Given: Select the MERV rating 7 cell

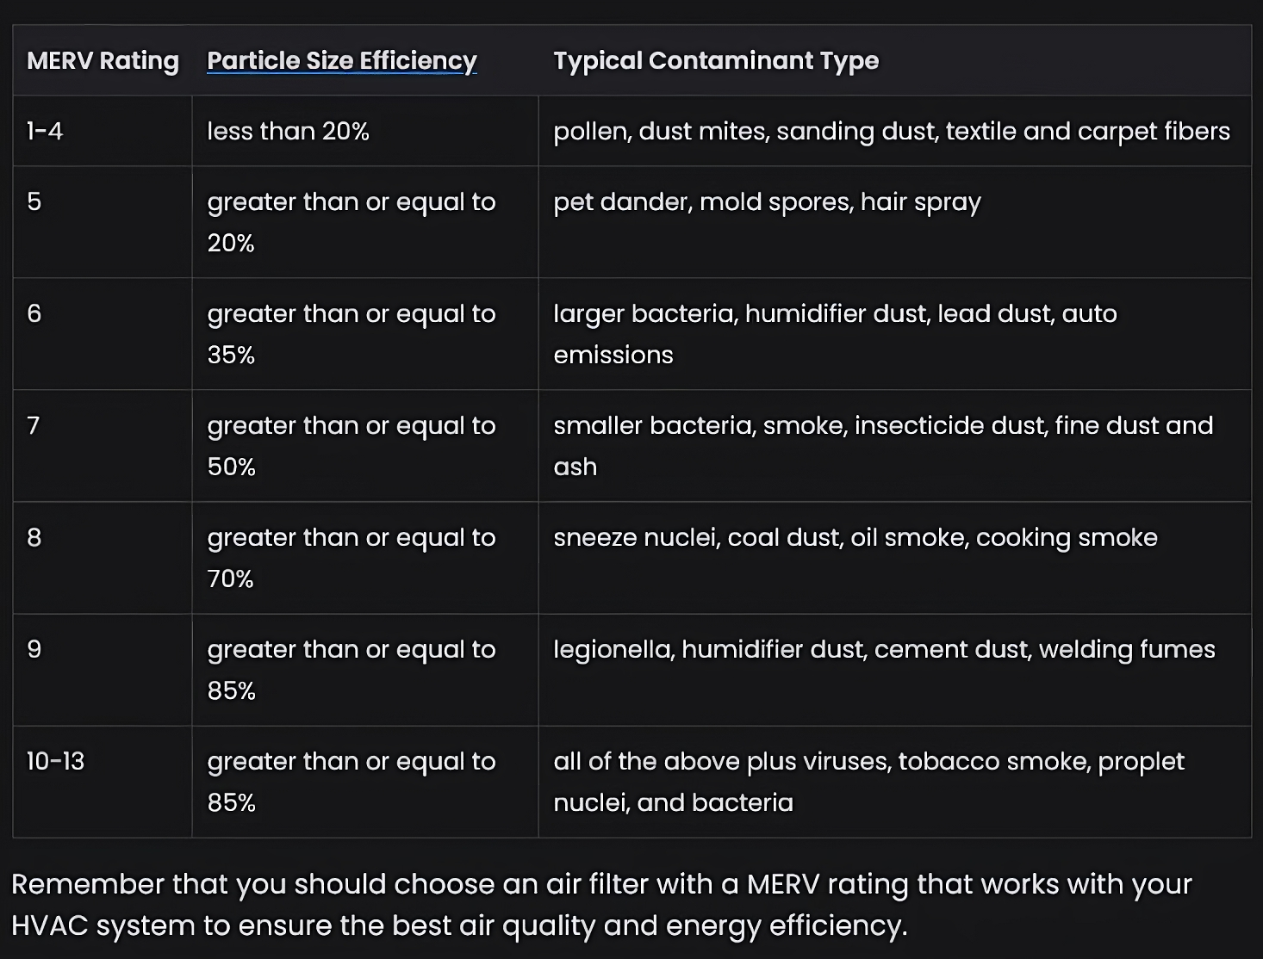Looking at the screenshot, I should tap(34, 425).
